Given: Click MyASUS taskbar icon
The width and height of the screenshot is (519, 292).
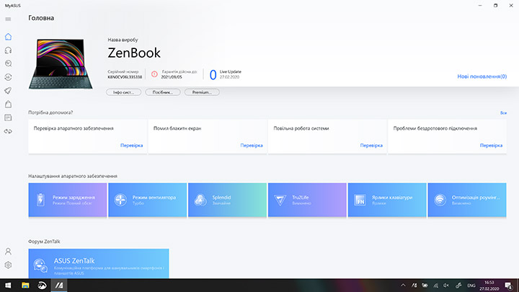Looking at the screenshot, I should [59, 286].
